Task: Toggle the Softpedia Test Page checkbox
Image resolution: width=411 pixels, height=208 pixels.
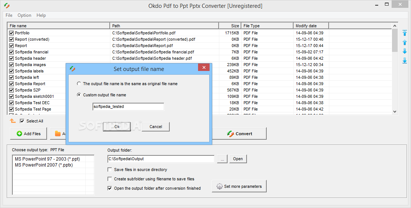Action: click(x=11, y=109)
